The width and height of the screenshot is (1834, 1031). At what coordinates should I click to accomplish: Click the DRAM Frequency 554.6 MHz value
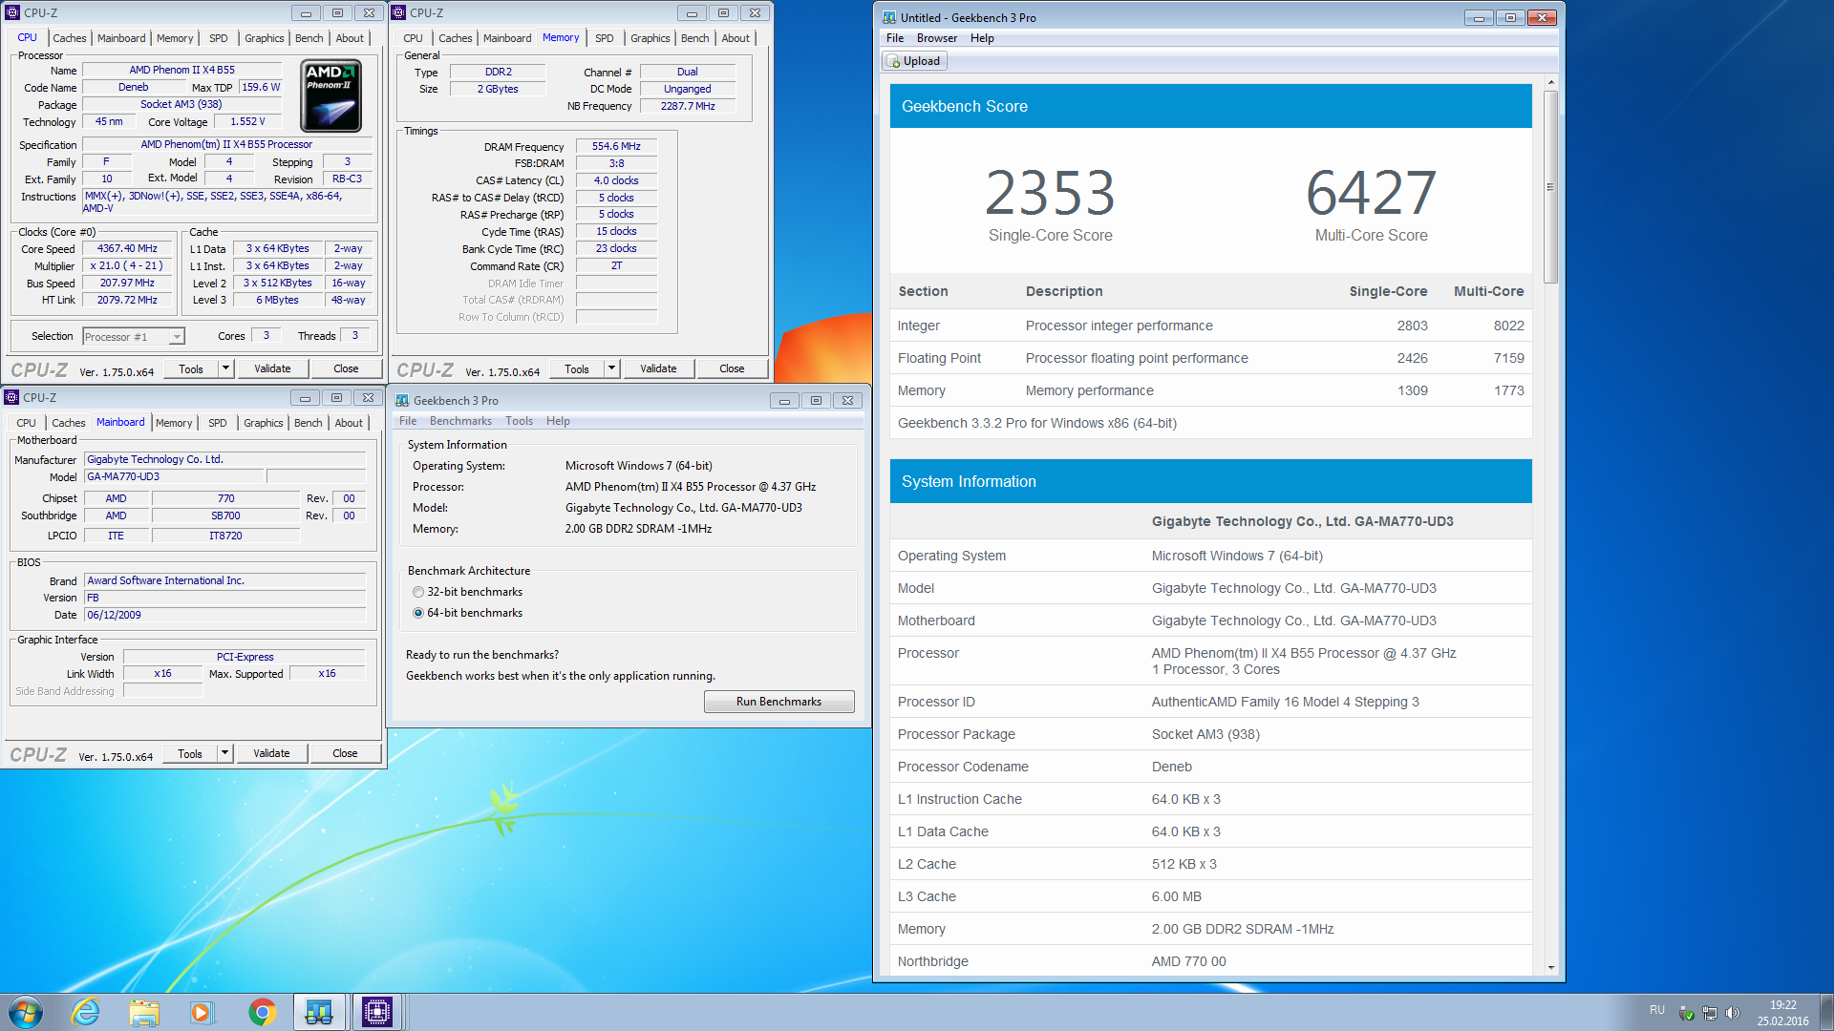coord(616,146)
